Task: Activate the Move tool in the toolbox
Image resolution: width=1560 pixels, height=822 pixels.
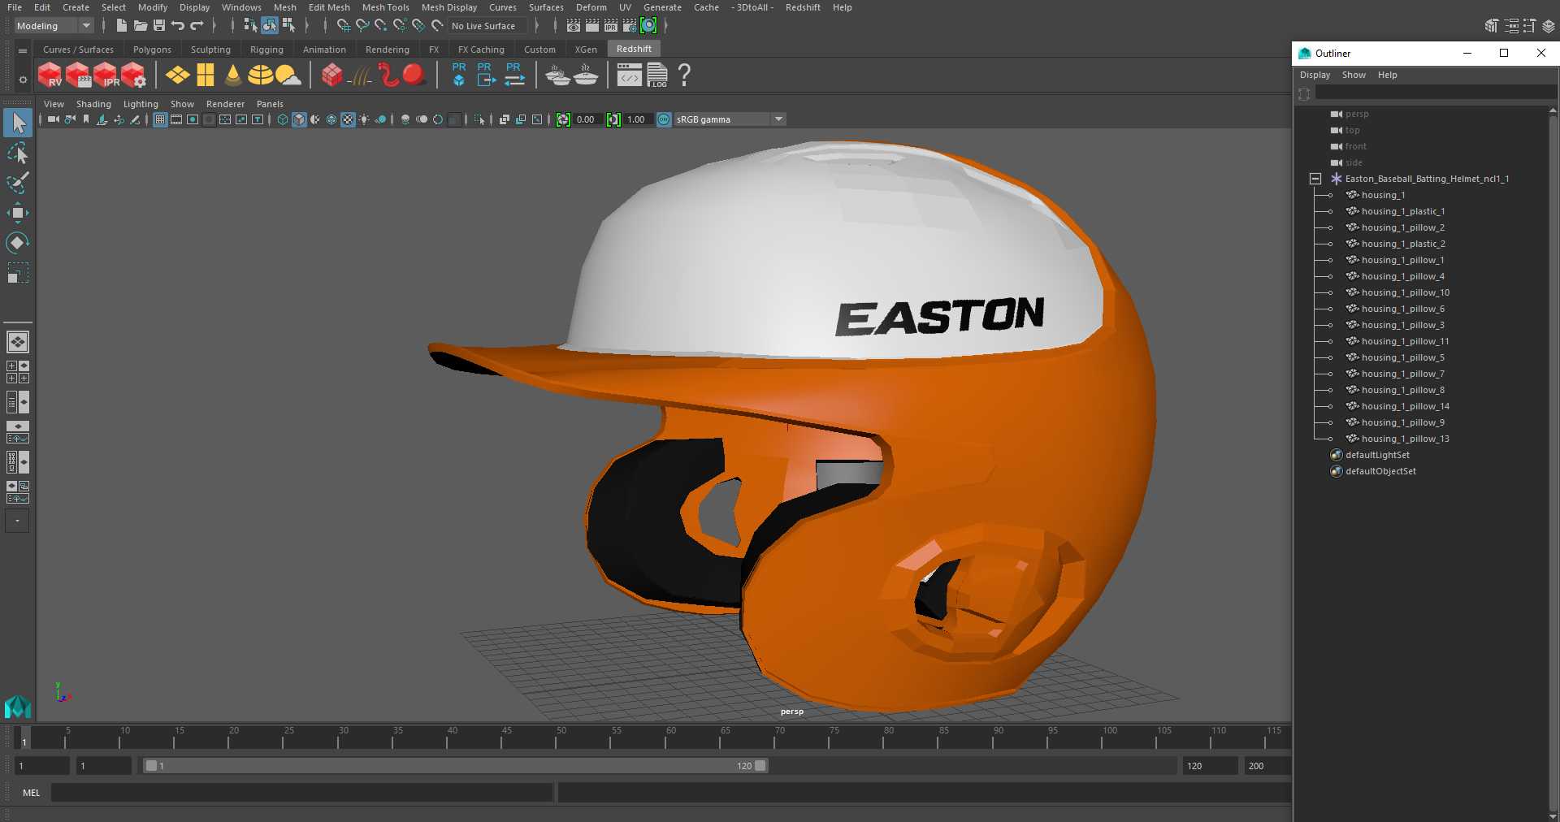Action: click(17, 213)
